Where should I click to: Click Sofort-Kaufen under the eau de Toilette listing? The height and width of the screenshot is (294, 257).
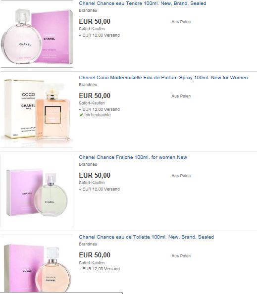[92, 263]
